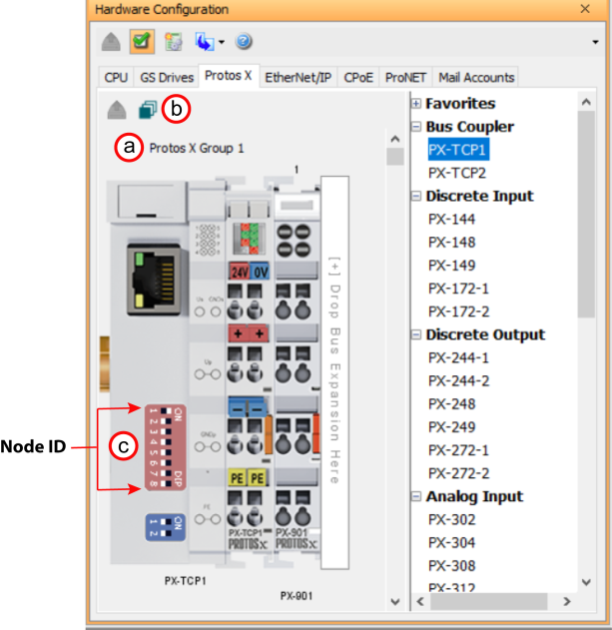Open the blue arrow icon's dropdown arrow
This screenshot has width=612, height=630.
[x=223, y=43]
